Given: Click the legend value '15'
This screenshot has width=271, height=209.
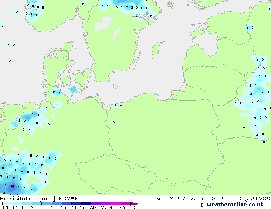Looking at the screenshot, I should click(x=63, y=207).
